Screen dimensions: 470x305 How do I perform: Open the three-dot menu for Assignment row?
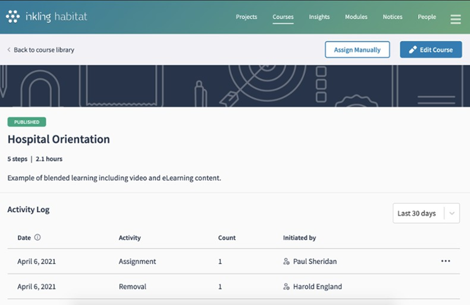point(446,261)
